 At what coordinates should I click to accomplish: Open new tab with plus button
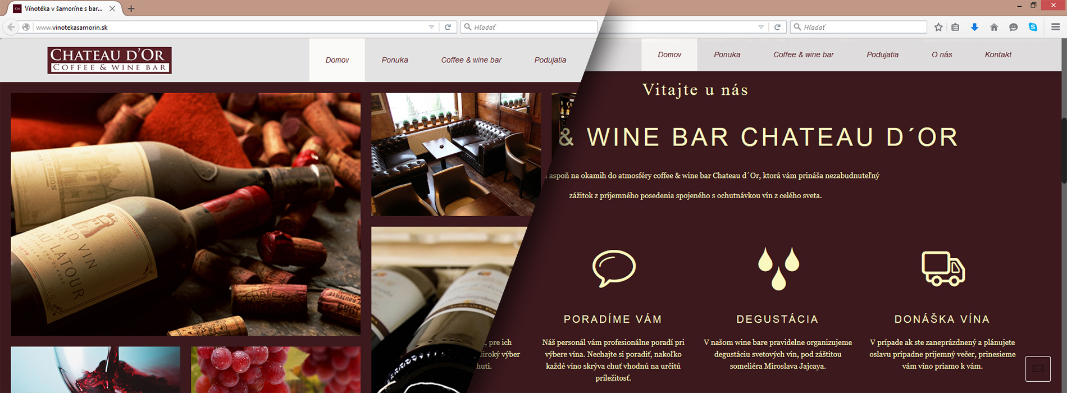[x=131, y=8]
